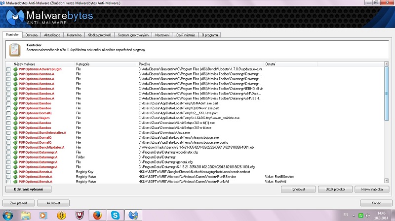Check the PUP.Optional.Adwareplugin checkbox
395x221 pixels.
tap(8, 69)
